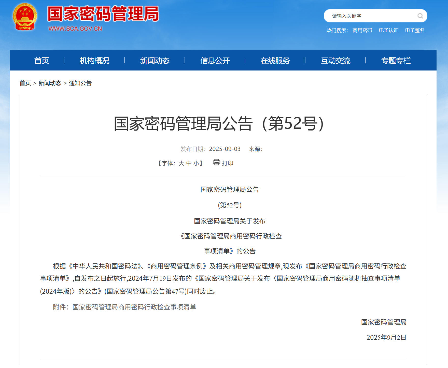448x368 pixels.
Task: Click the 通知公告 breadcrumb link
Action: 80,83
